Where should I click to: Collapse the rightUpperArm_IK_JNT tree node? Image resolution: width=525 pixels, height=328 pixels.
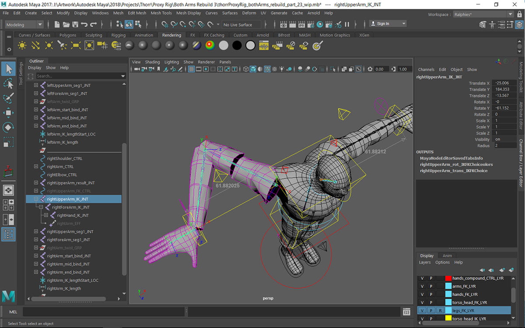pyautogui.click(x=36, y=199)
